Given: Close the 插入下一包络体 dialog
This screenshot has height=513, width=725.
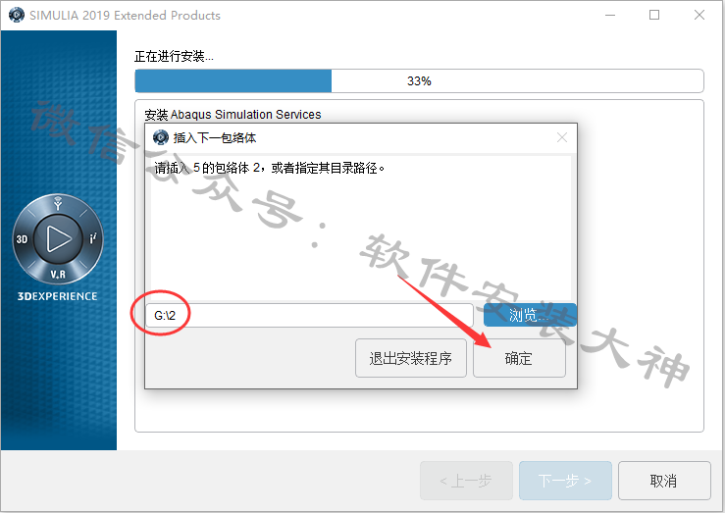Looking at the screenshot, I should 562,137.
